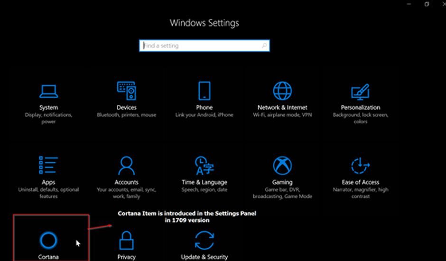Click the Personalization label
Image resolution: width=446 pixels, height=261 pixels.
click(361, 107)
